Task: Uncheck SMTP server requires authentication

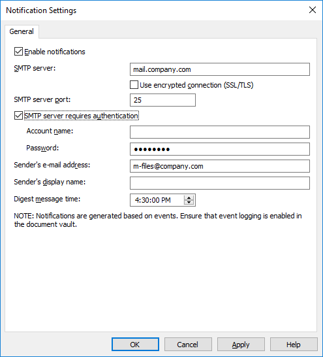Action: 18,116
